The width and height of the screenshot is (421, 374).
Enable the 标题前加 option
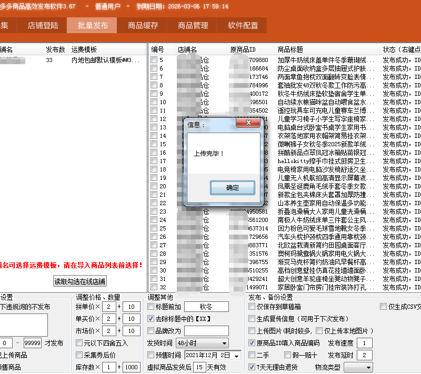pyautogui.click(x=151, y=307)
